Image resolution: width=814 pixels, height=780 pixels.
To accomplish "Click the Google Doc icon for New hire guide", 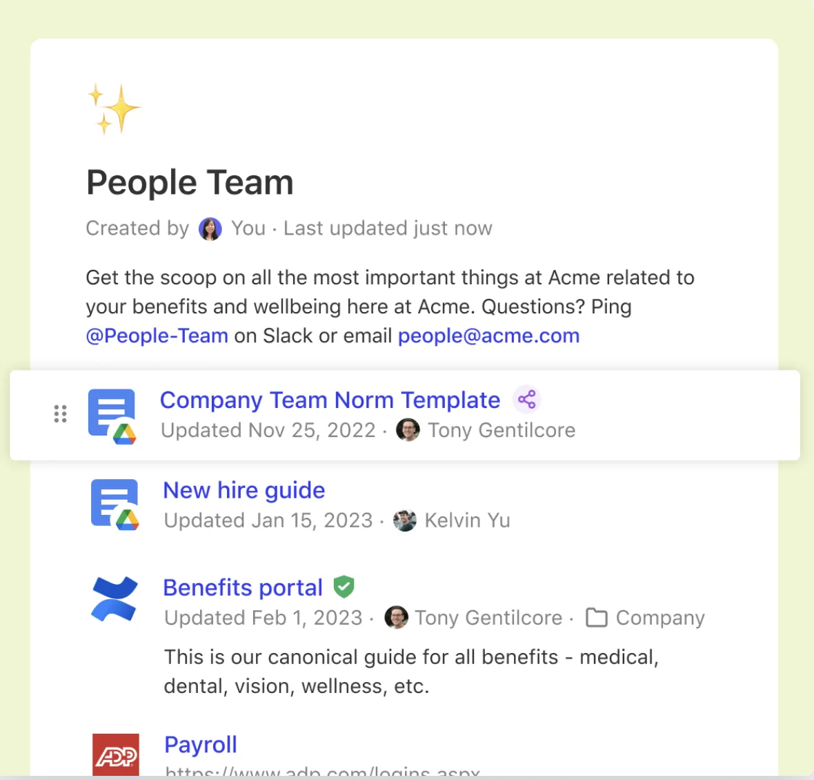I will (x=115, y=505).
